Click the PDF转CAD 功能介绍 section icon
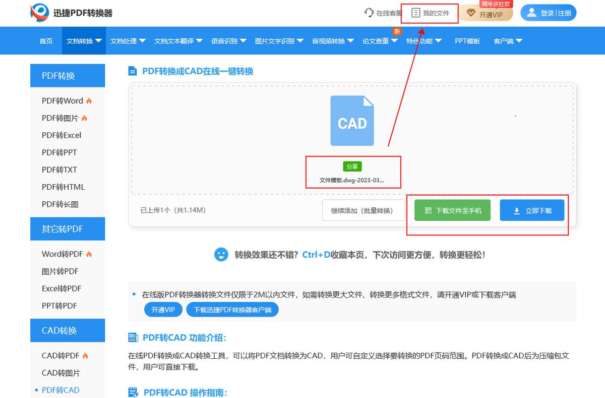 click(133, 338)
